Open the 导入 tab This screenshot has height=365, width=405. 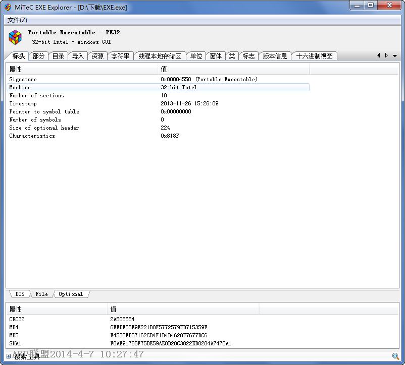tap(78, 56)
